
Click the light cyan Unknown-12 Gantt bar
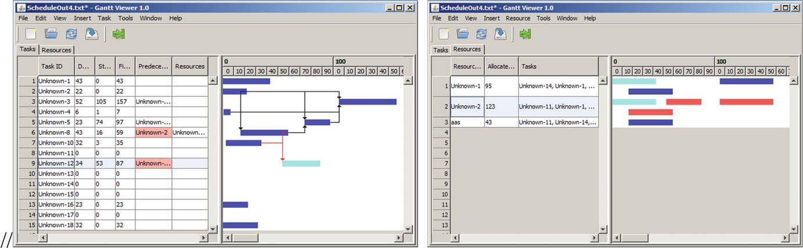301,164
